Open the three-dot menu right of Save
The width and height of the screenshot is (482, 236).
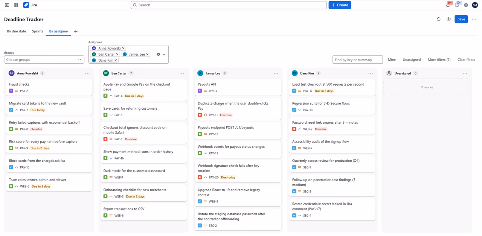coord(474,19)
